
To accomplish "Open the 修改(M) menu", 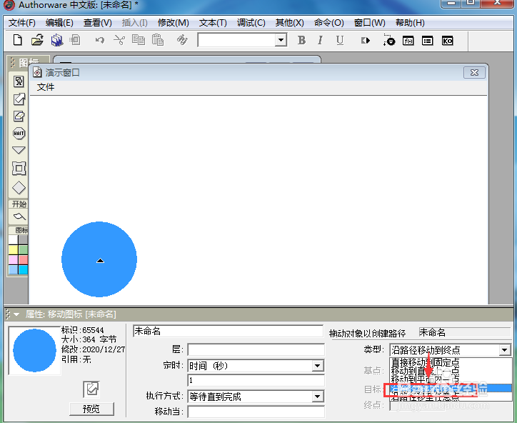I will pyautogui.click(x=174, y=23).
